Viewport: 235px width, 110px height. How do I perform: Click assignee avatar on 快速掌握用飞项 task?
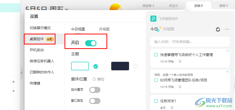coord(180,61)
